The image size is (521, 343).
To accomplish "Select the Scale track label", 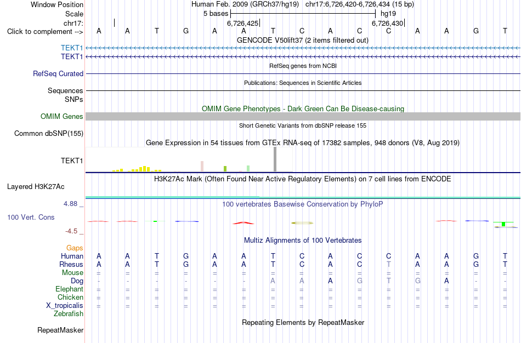I will [74, 14].
